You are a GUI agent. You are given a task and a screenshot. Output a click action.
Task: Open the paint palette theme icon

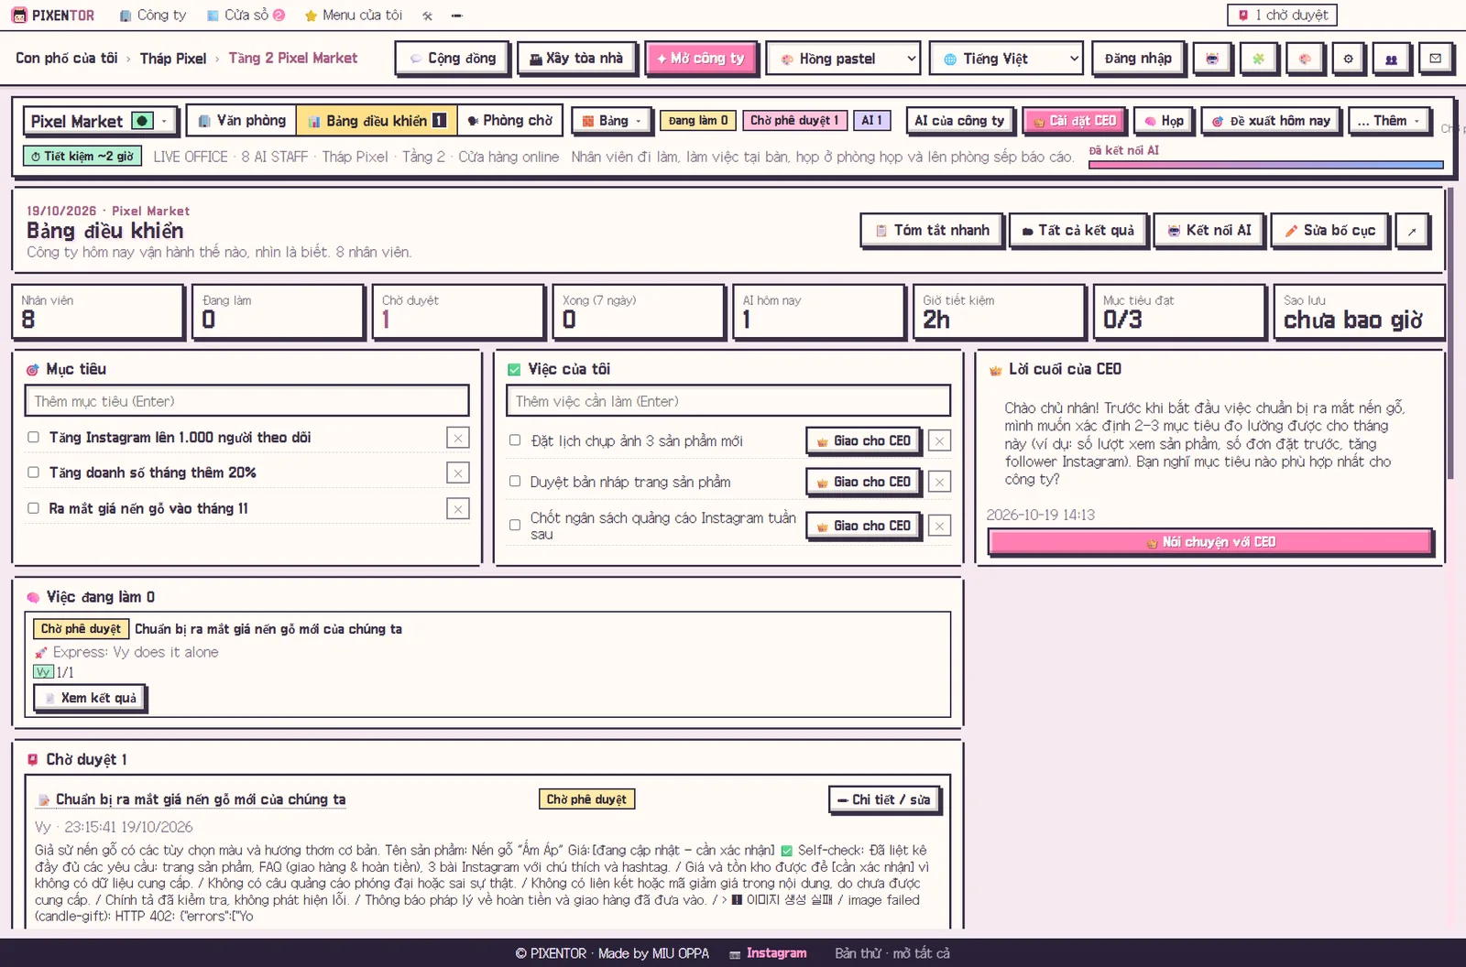[x=1304, y=59]
